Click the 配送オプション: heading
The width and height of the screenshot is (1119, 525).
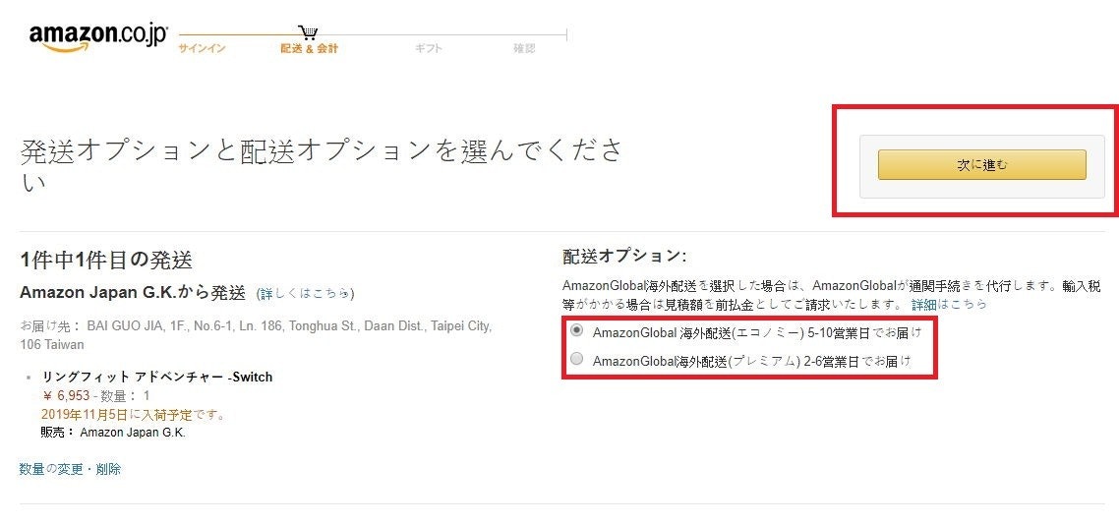coord(624,257)
